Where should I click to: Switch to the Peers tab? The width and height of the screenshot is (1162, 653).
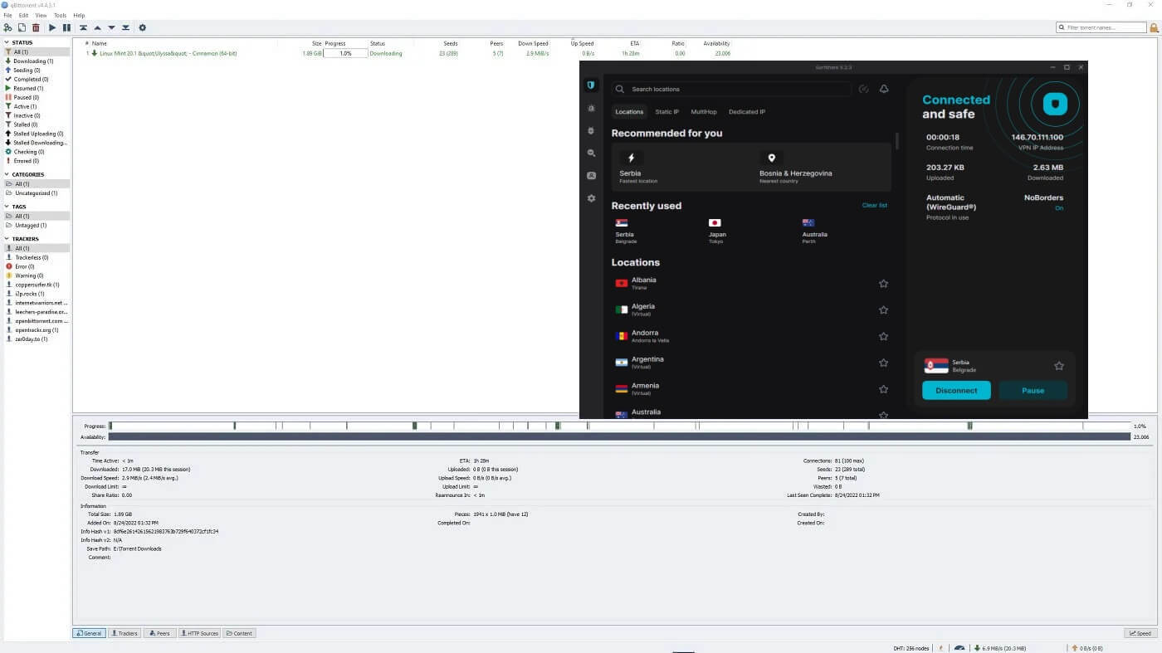point(159,633)
